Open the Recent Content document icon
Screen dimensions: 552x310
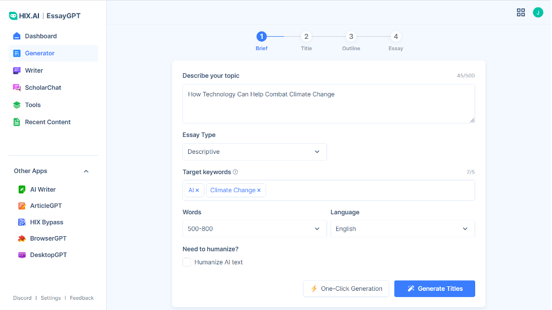tap(16, 122)
